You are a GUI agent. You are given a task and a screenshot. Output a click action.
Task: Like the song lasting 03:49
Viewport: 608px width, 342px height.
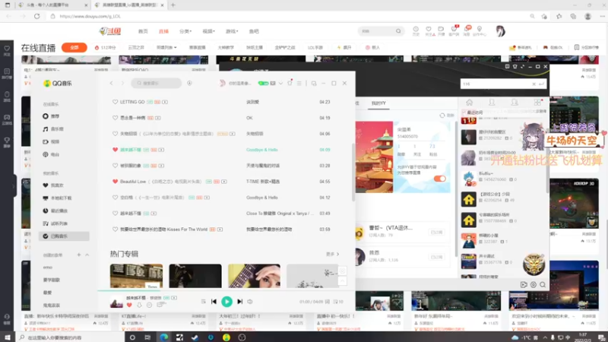115,214
